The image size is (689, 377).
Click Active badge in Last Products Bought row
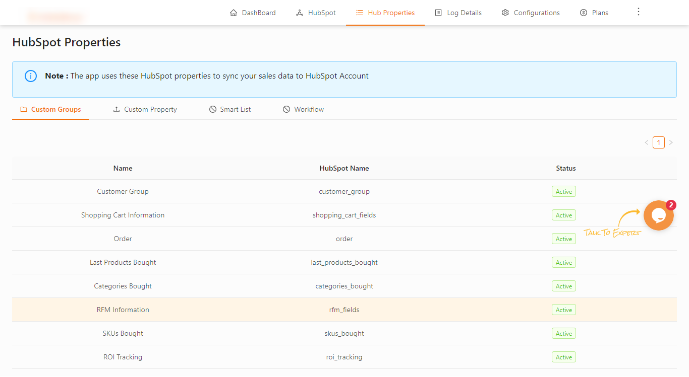[564, 262]
